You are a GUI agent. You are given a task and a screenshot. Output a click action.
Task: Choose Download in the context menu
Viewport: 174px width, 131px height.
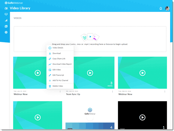tap(60, 53)
